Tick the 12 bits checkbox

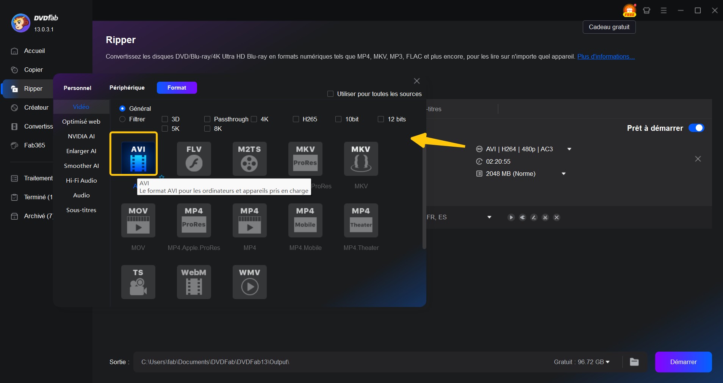(381, 119)
